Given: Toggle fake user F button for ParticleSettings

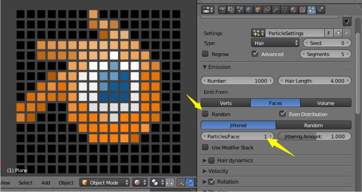Looking at the screenshot, I should pos(329,33).
